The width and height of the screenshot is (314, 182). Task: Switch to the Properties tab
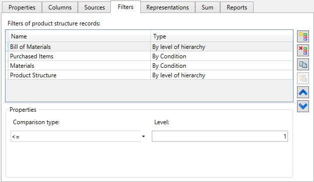22,7
